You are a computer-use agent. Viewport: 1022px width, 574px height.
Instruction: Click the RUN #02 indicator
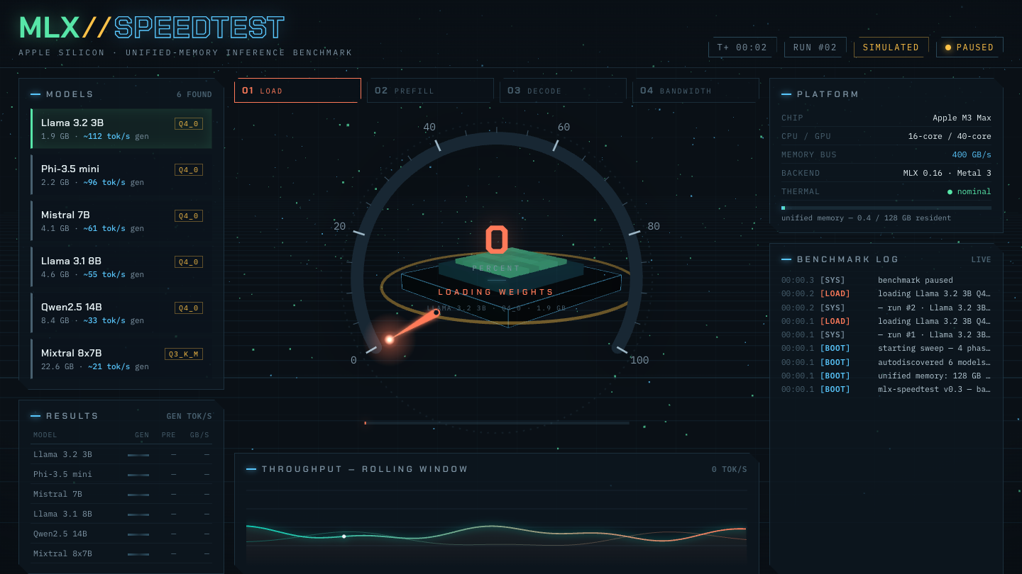pos(815,47)
